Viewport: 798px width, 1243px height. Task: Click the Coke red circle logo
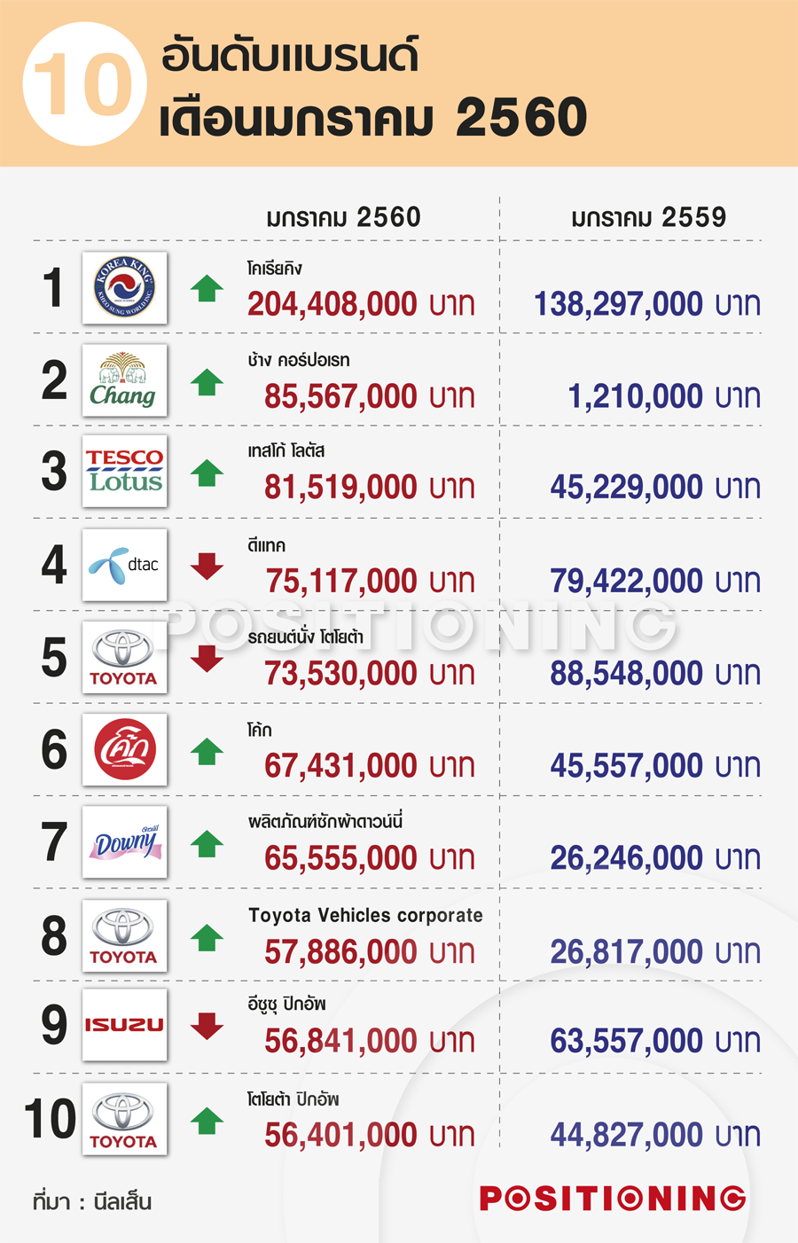tap(124, 749)
